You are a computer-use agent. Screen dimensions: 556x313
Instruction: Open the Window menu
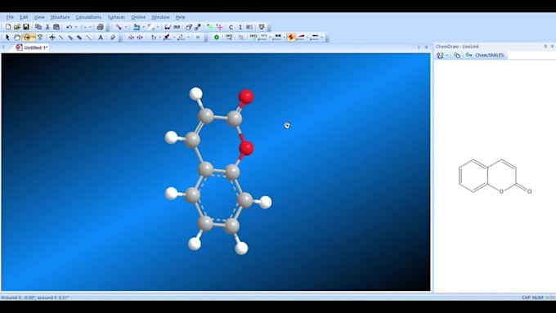[160, 17]
